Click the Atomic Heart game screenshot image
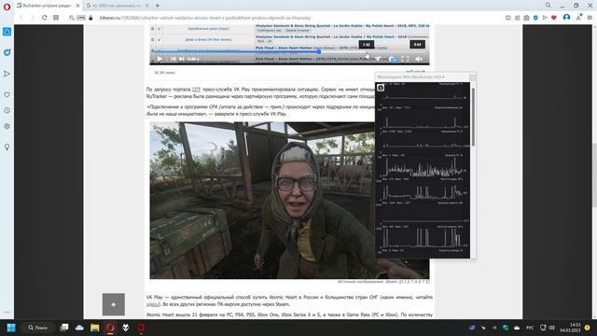The image size is (597, 336). (289, 201)
